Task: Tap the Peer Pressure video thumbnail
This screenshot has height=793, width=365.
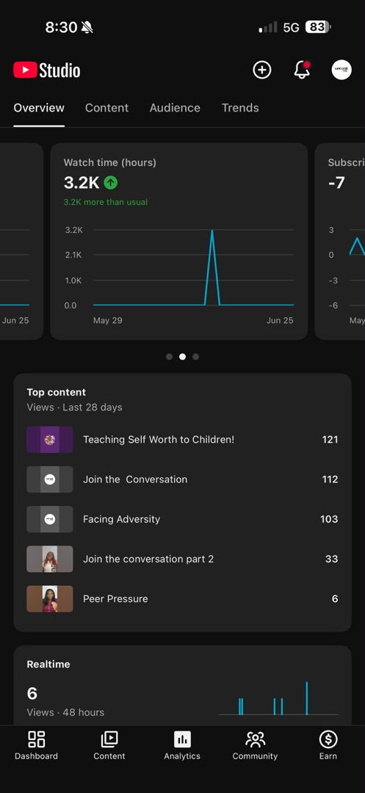Action: (x=49, y=599)
